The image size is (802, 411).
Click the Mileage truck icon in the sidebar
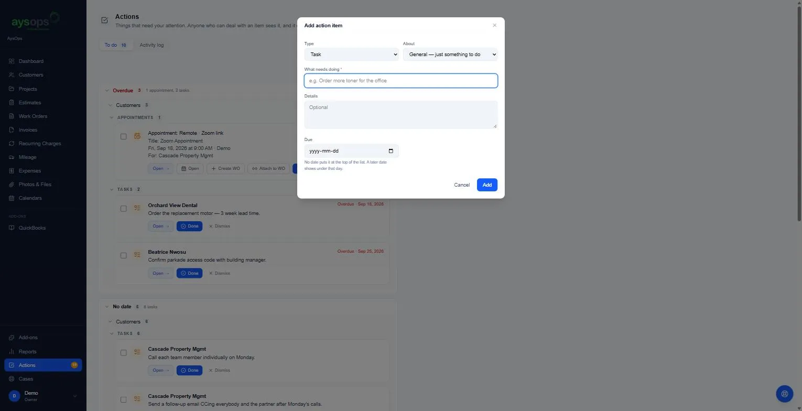(12, 157)
